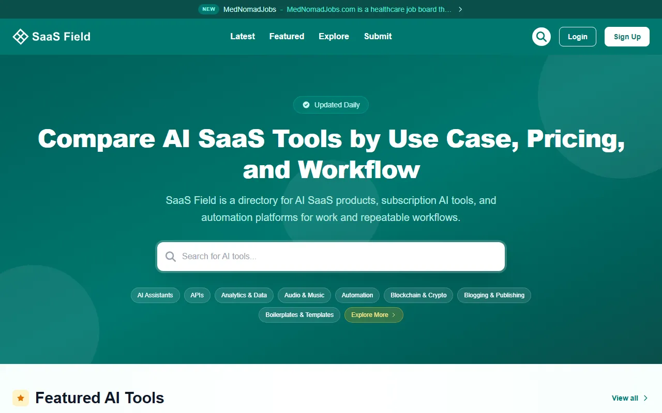Focus the Search for AI tools field
662x413 pixels.
[x=336, y=257]
